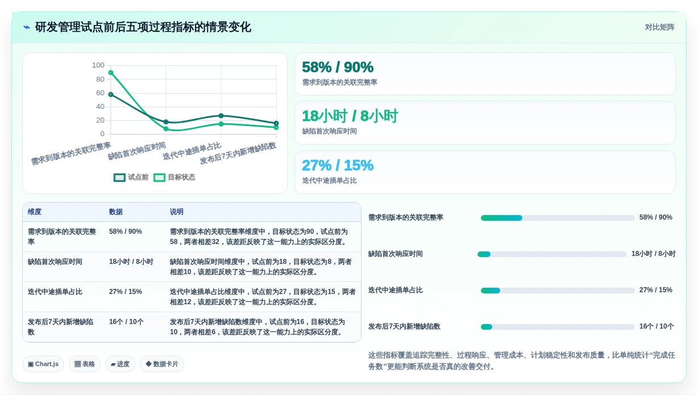Viewport: 698px width, 395px height.
Task: Click the 发布后7天内新增缺陷数 progress bar
Action: (x=558, y=327)
